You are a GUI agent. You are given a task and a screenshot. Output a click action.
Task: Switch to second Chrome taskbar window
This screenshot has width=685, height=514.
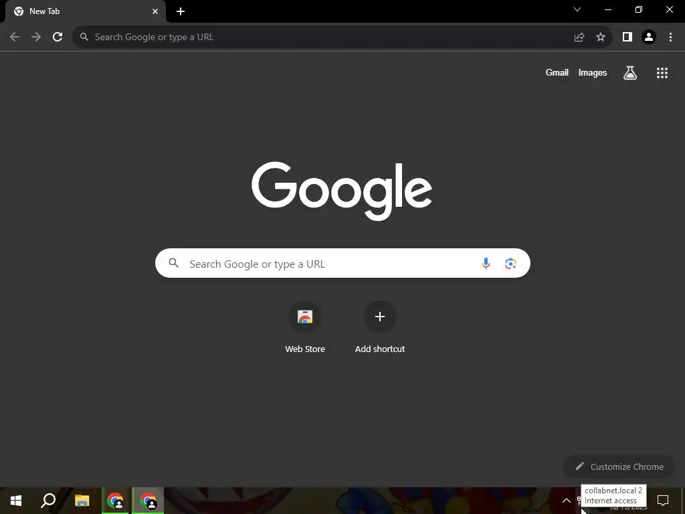tap(148, 501)
